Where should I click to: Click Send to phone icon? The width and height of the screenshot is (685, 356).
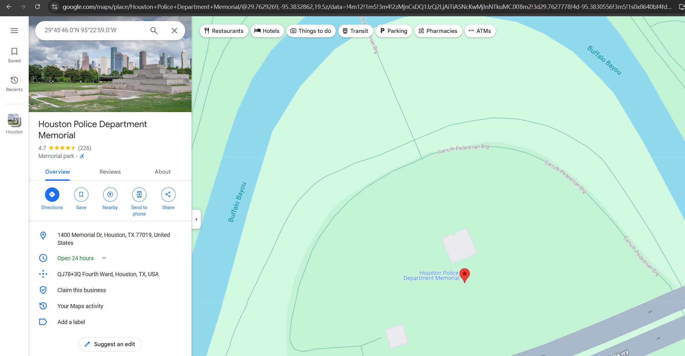[139, 194]
